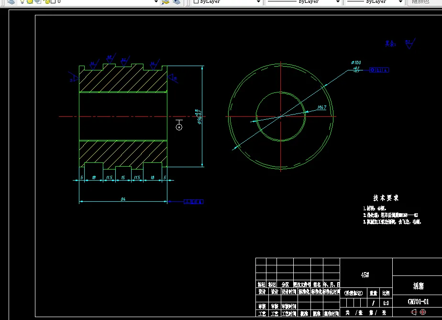Image resolution: width=442 pixels, height=320 pixels.
Task: Select the tolerance frame beside the 84 dimension
Action: click(193, 202)
